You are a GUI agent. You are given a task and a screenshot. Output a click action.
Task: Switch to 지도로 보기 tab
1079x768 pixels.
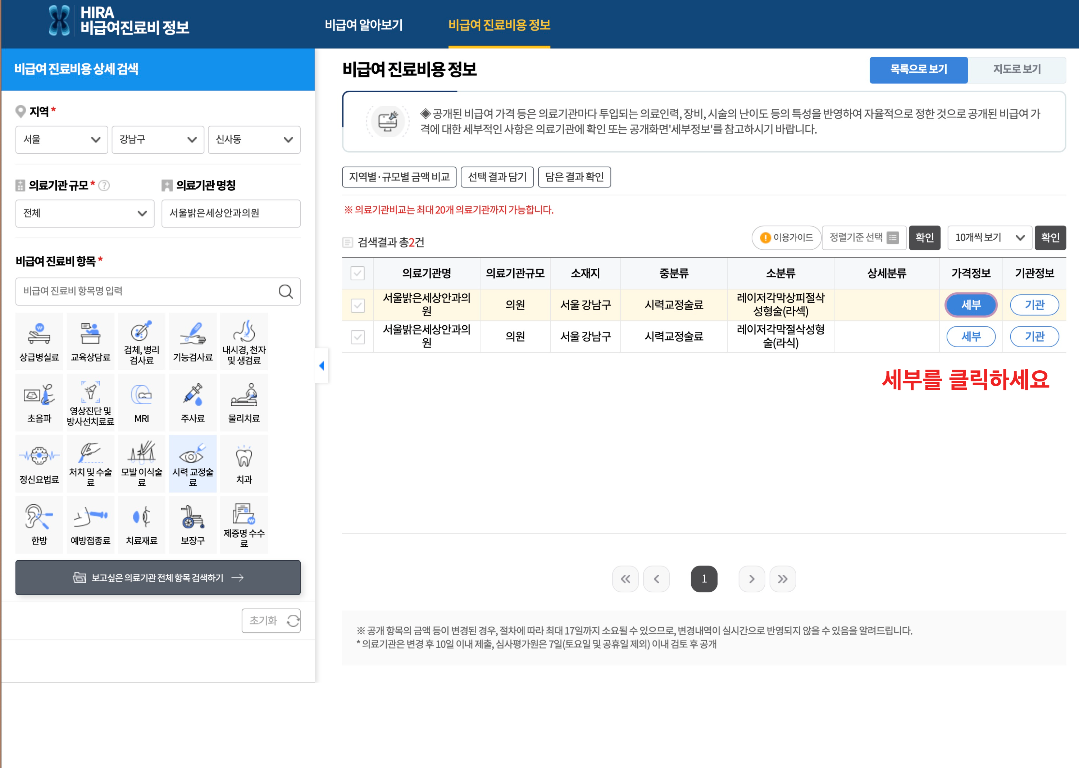pyautogui.click(x=1016, y=69)
